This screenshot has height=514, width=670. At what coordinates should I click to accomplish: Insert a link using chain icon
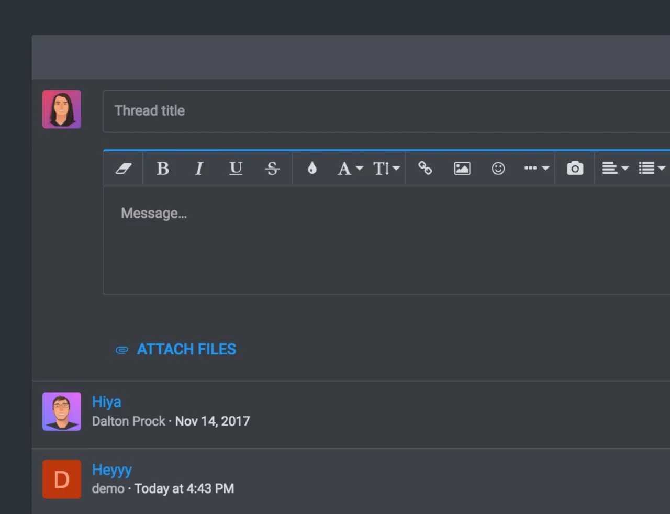[x=425, y=169]
